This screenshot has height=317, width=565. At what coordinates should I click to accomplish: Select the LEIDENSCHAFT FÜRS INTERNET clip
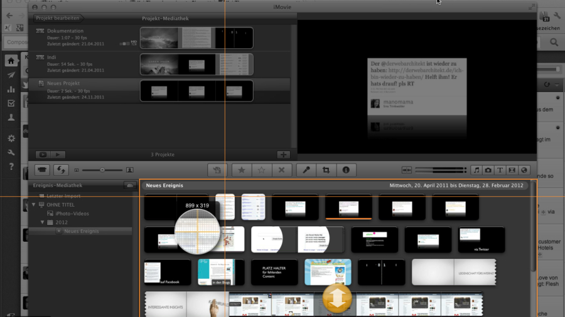[454, 273]
